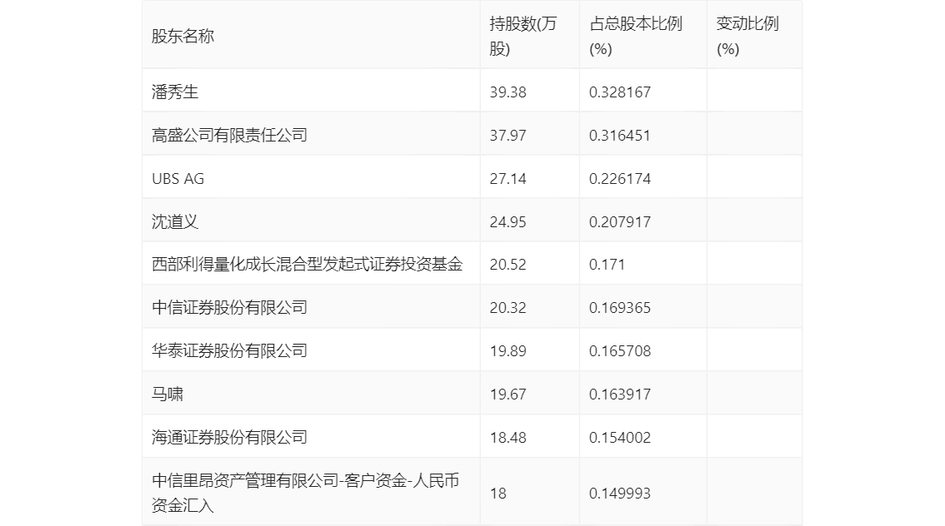Select shareholder UBS AG

(177, 179)
